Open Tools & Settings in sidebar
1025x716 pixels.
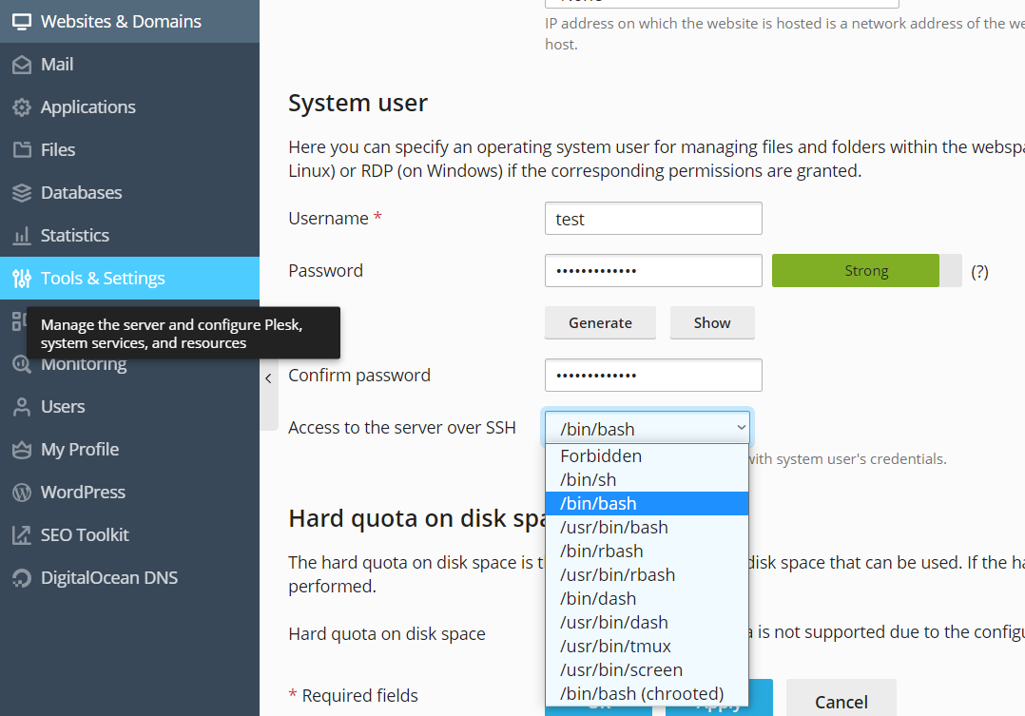(103, 279)
